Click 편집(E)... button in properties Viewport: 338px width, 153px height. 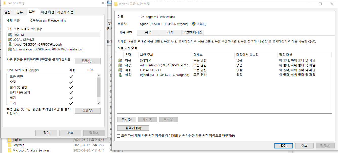pos(88,61)
